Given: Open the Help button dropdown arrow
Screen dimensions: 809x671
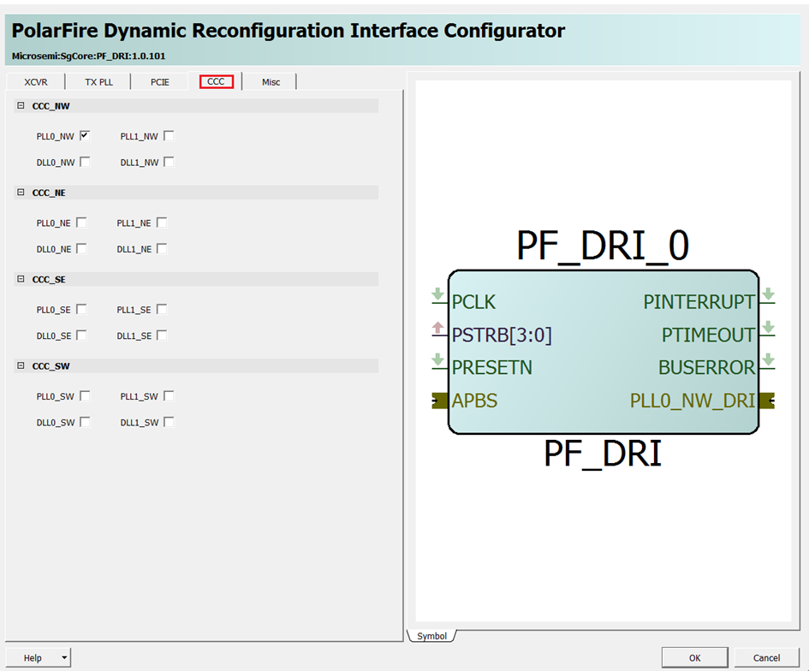Looking at the screenshot, I should pyautogui.click(x=64, y=658).
